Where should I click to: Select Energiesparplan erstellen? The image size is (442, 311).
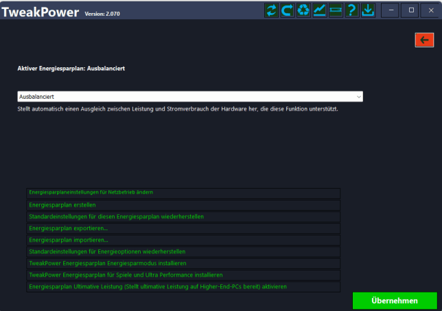point(183,205)
